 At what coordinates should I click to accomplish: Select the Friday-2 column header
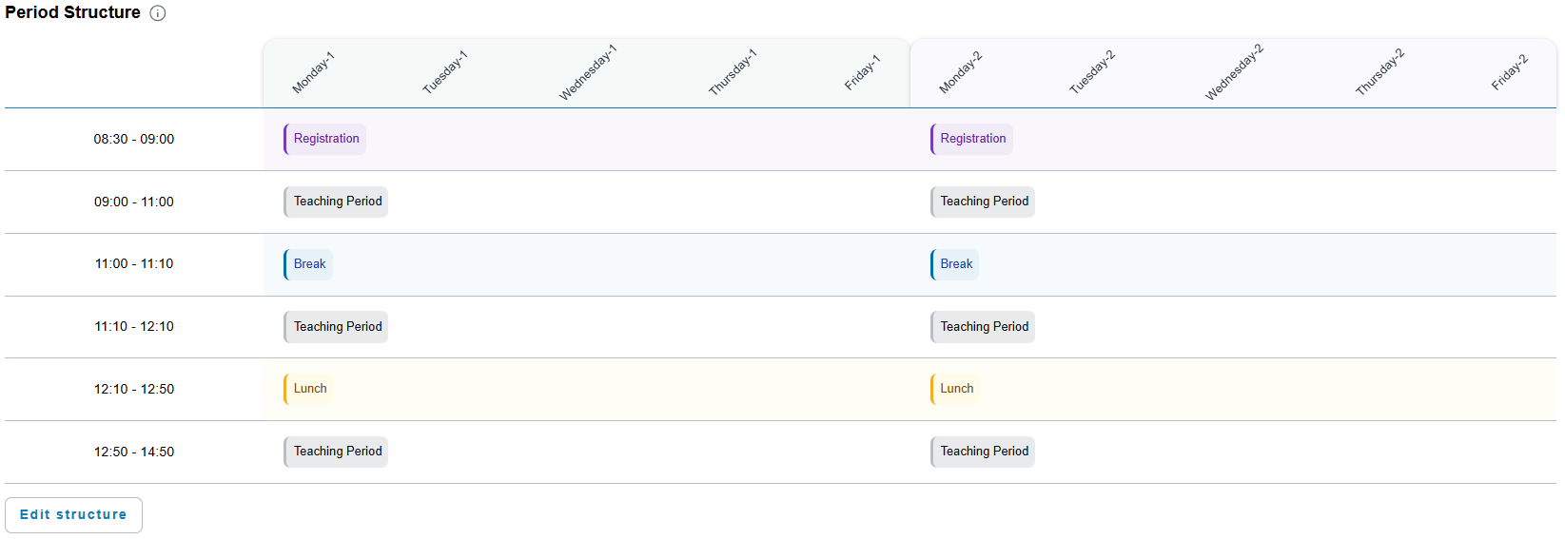1509,72
